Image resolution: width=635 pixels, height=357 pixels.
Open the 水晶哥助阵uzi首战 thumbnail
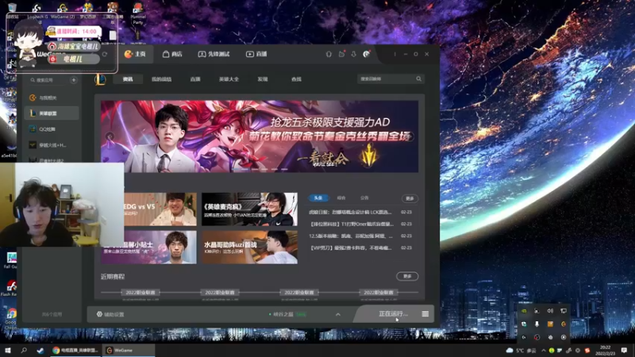249,248
